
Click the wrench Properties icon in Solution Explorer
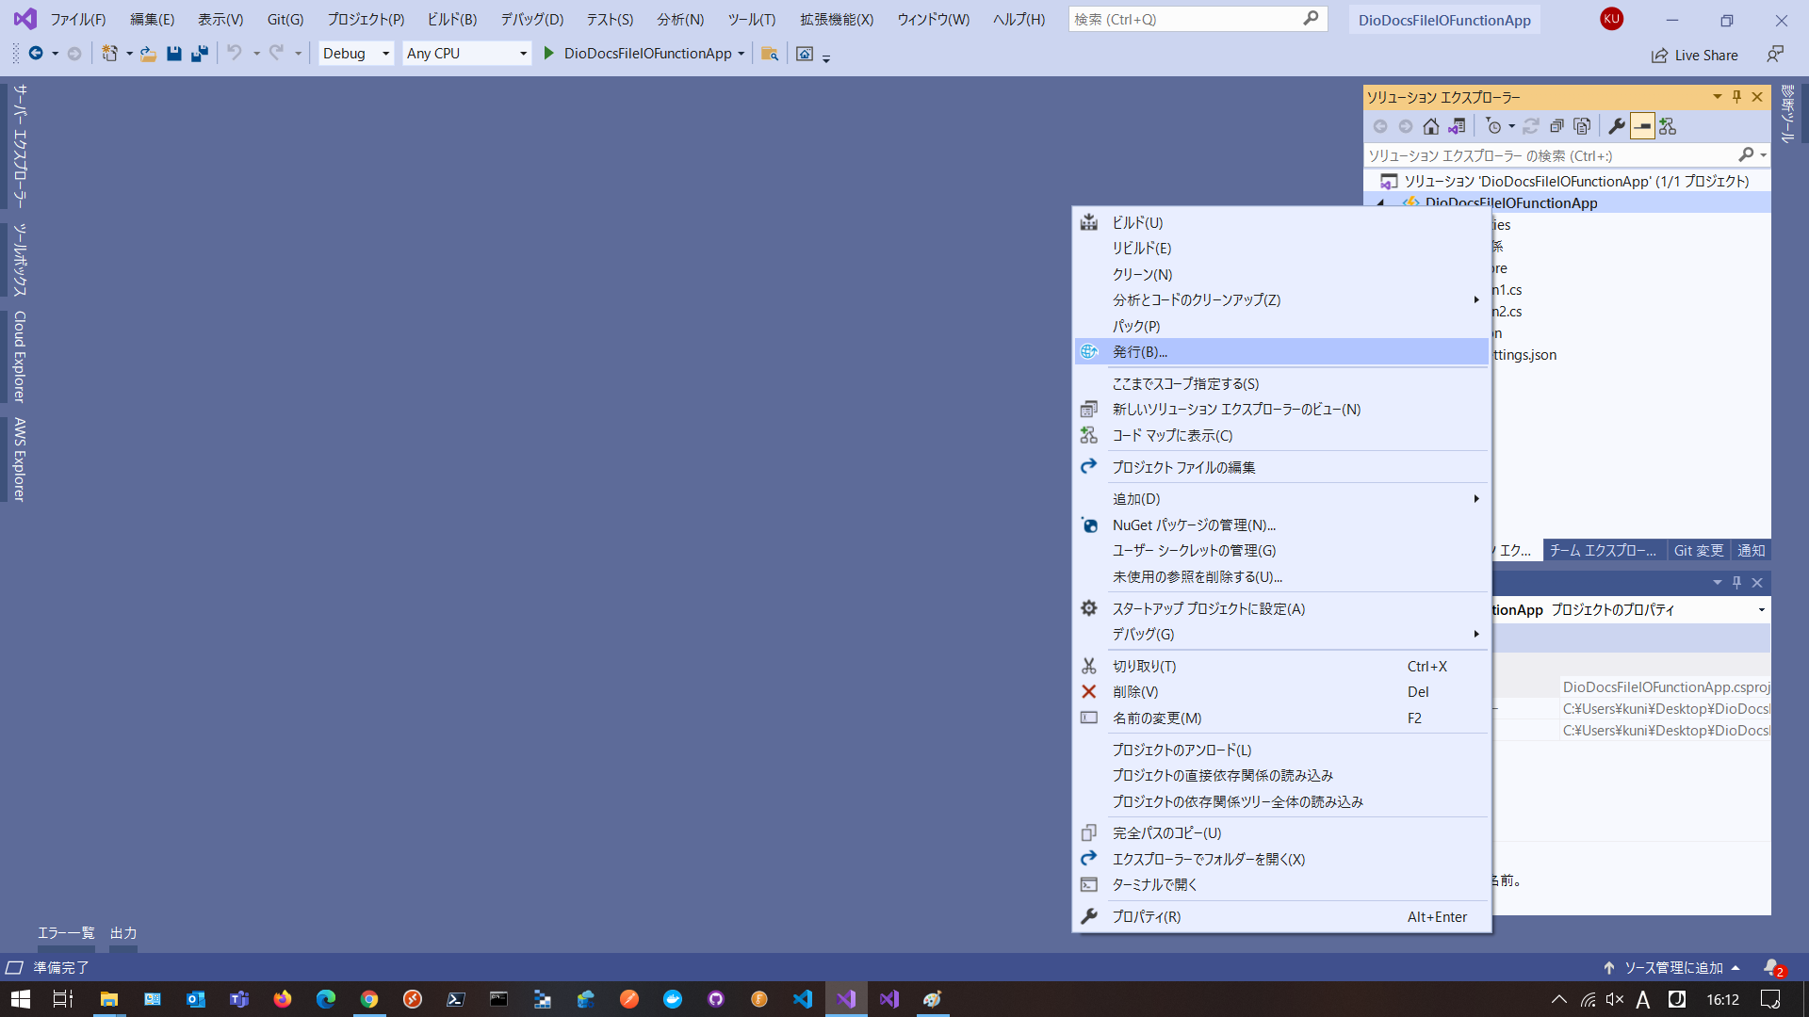pyautogui.click(x=1616, y=126)
